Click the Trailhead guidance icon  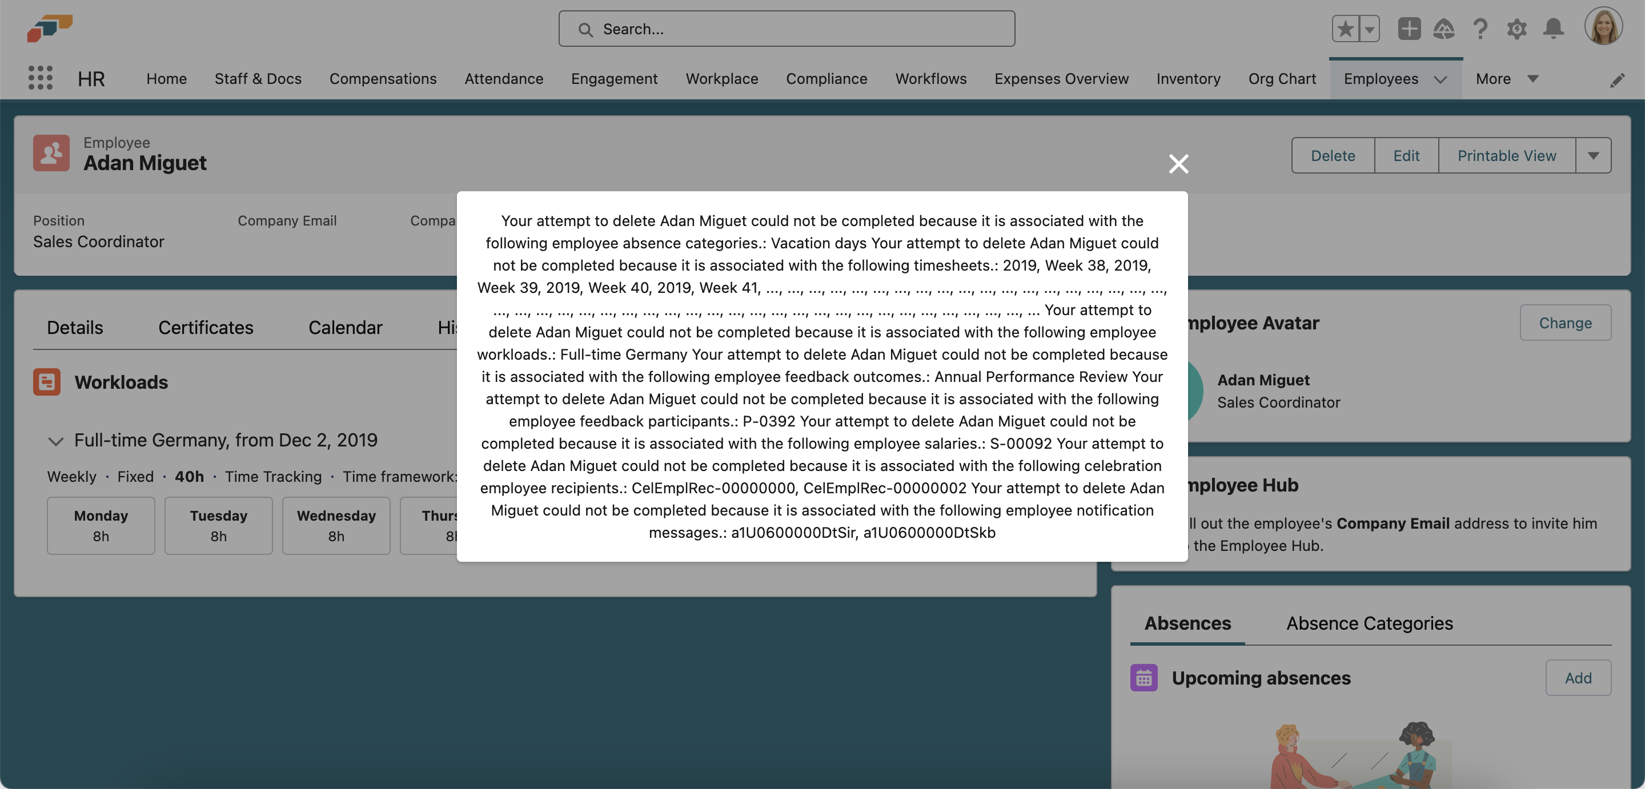1444,29
